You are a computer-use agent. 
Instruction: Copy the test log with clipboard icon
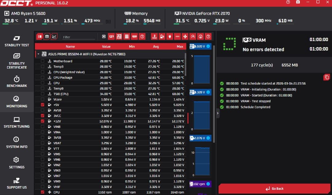pos(327,77)
